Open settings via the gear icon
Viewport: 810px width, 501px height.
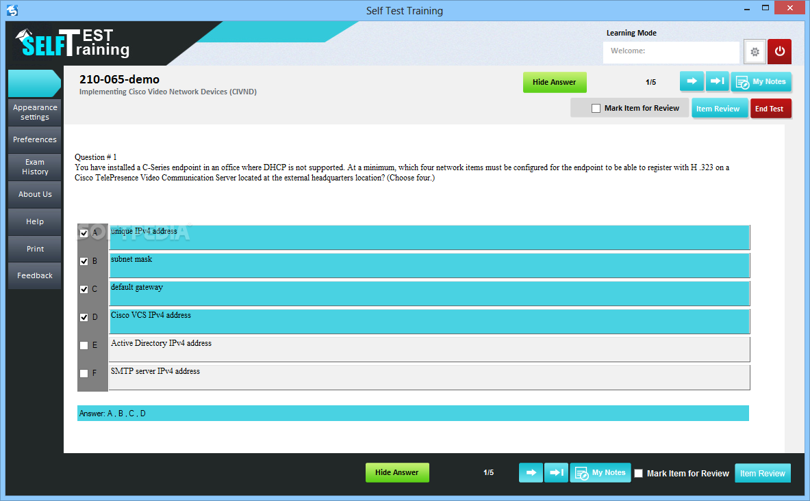(x=755, y=51)
